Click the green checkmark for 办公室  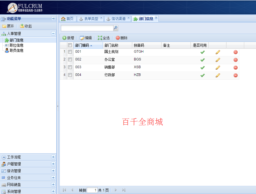[x=203, y=60]
